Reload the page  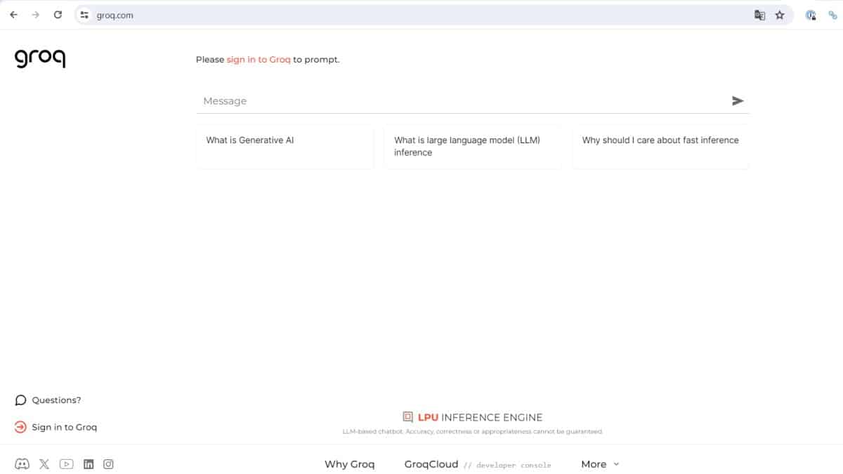(58, 15)
